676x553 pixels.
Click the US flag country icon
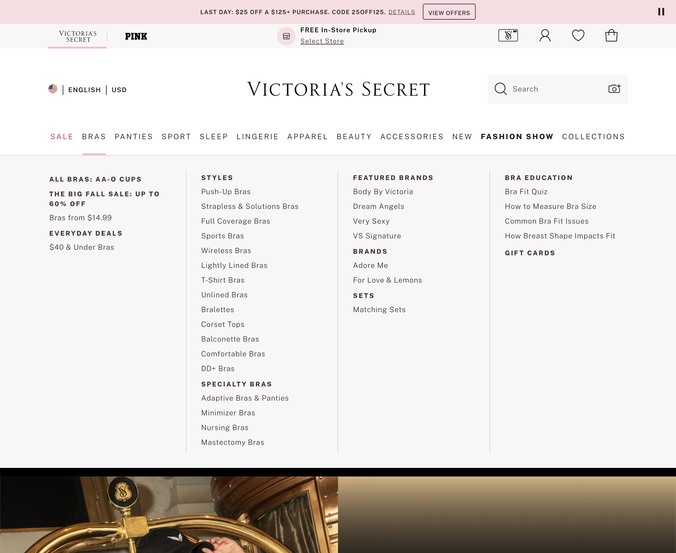click(x=53, y=89)
